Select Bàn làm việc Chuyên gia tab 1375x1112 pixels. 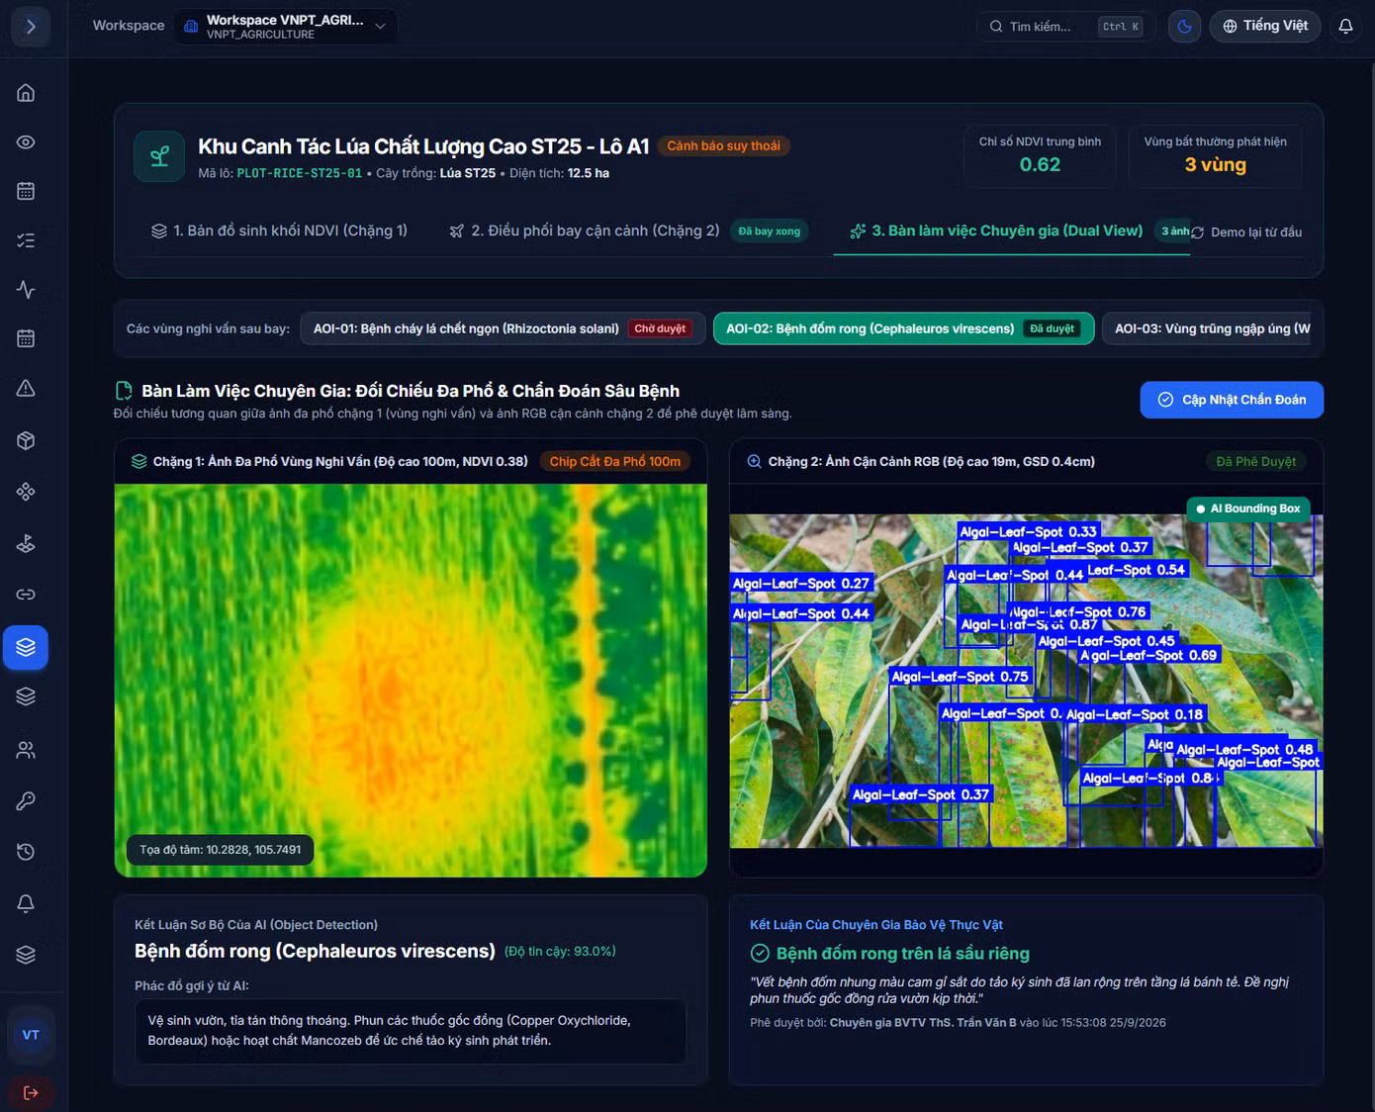click(x=1012, y=231)
